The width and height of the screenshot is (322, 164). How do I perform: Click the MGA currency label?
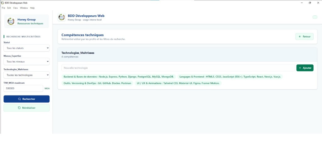click(x=47, y=89)
